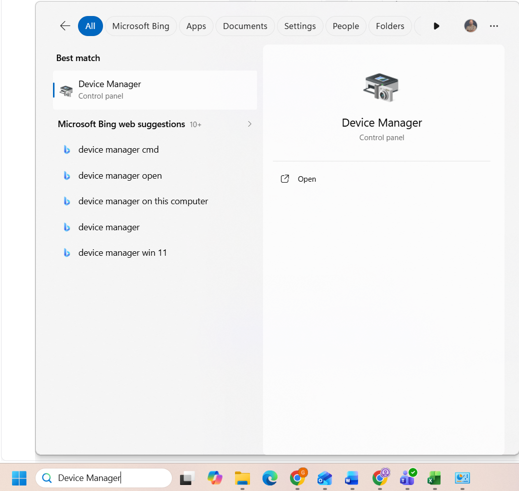The image size is (519, 491).
Task: Select the All filter tab
Action: 90,26
